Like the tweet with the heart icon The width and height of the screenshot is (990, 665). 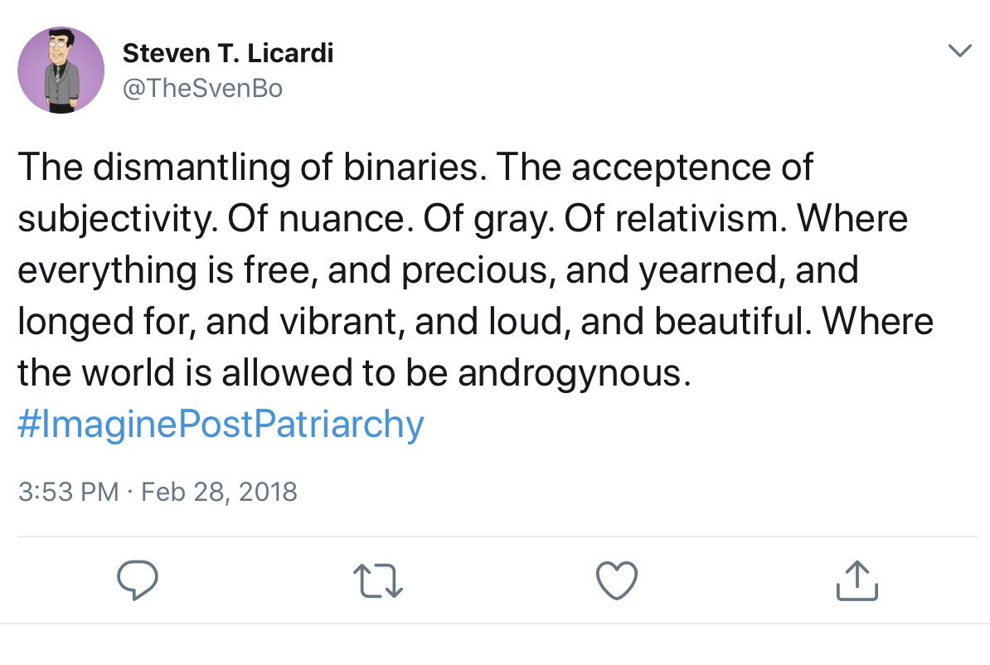tap(617, 580)
